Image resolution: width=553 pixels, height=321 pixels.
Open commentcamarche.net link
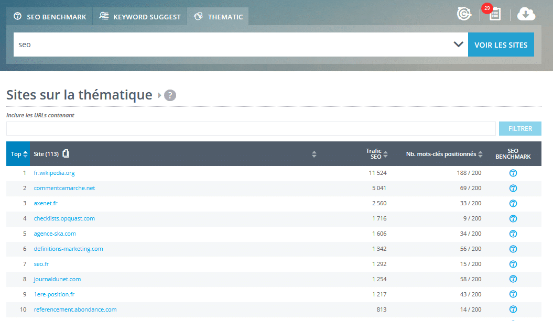[64, 188]
